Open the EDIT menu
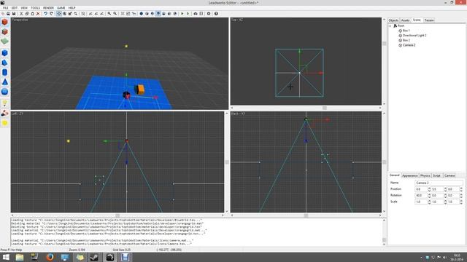The height and width of the screenshot is (262, 467). [x=15, y=8]
